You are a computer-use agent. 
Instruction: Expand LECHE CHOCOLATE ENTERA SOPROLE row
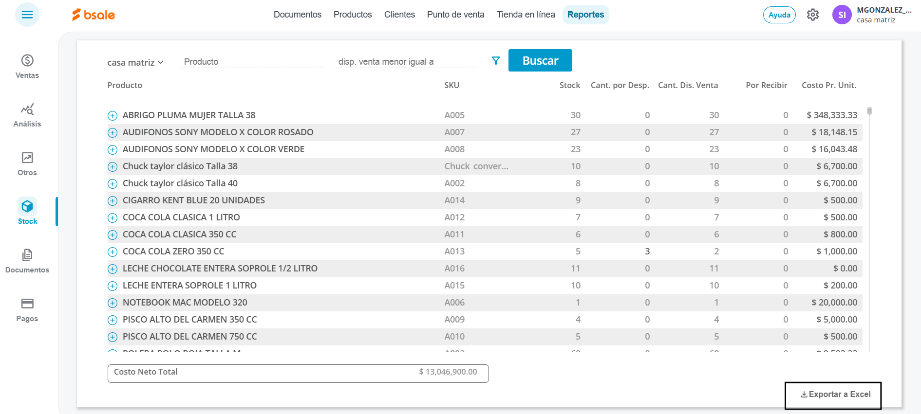(x=113, y=269)
